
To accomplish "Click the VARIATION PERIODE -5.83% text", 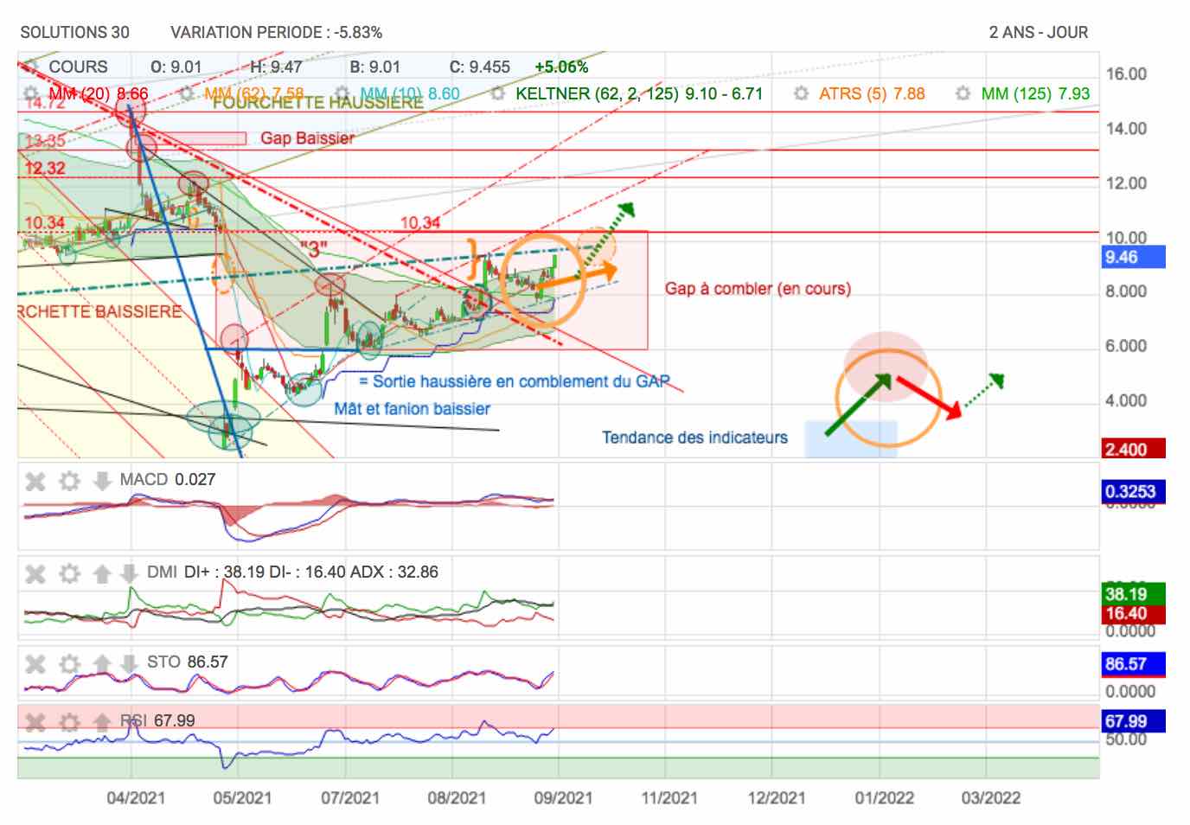I will 277,33.
